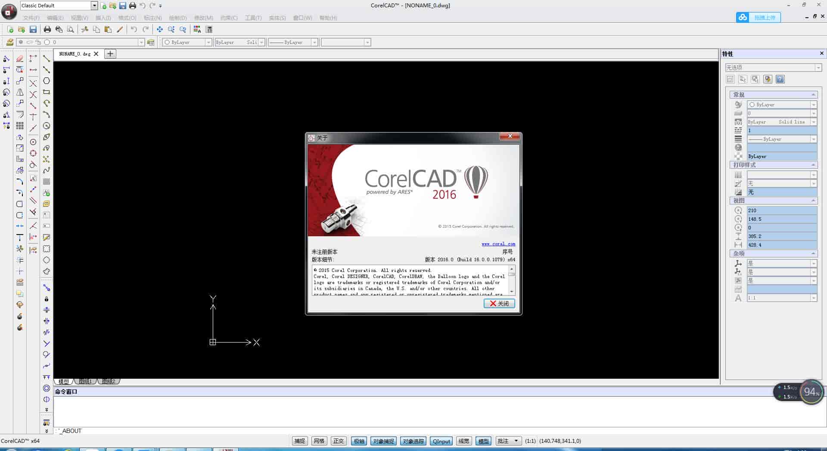This screenshot has width=827, height=451.
Task: Switch to the 图纸1 tab
Action: tap(85, 381)
